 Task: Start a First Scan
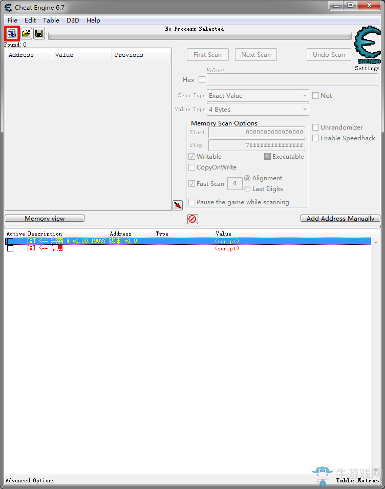[208, 55]
